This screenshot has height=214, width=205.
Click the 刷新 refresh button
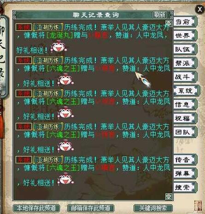point(160,15)
